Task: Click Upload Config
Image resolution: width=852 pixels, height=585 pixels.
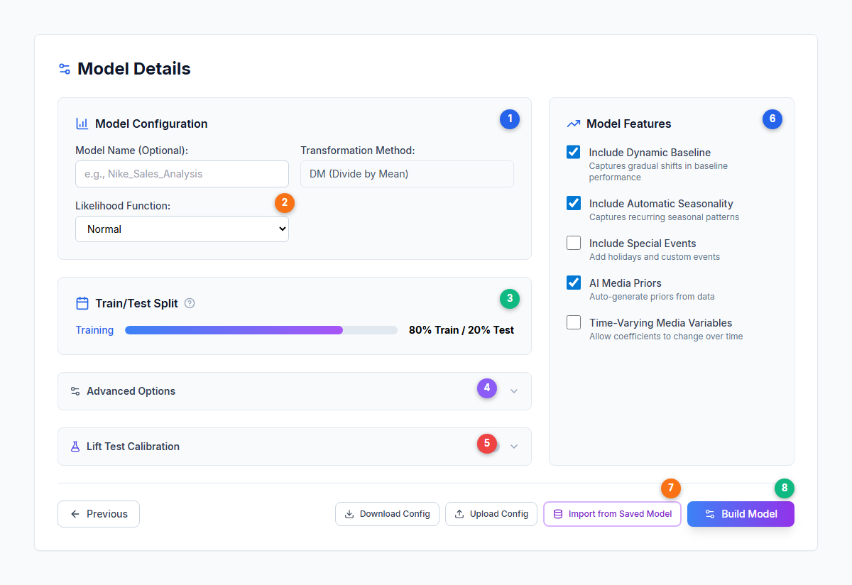Action: tap(491, 514)
